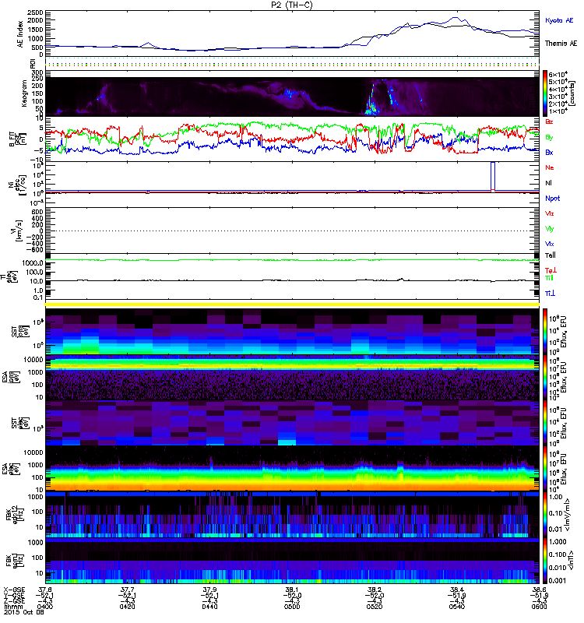Click the SST electron Eflux colorbar
This screenshot has height=623, width=584.
(545, 423)
